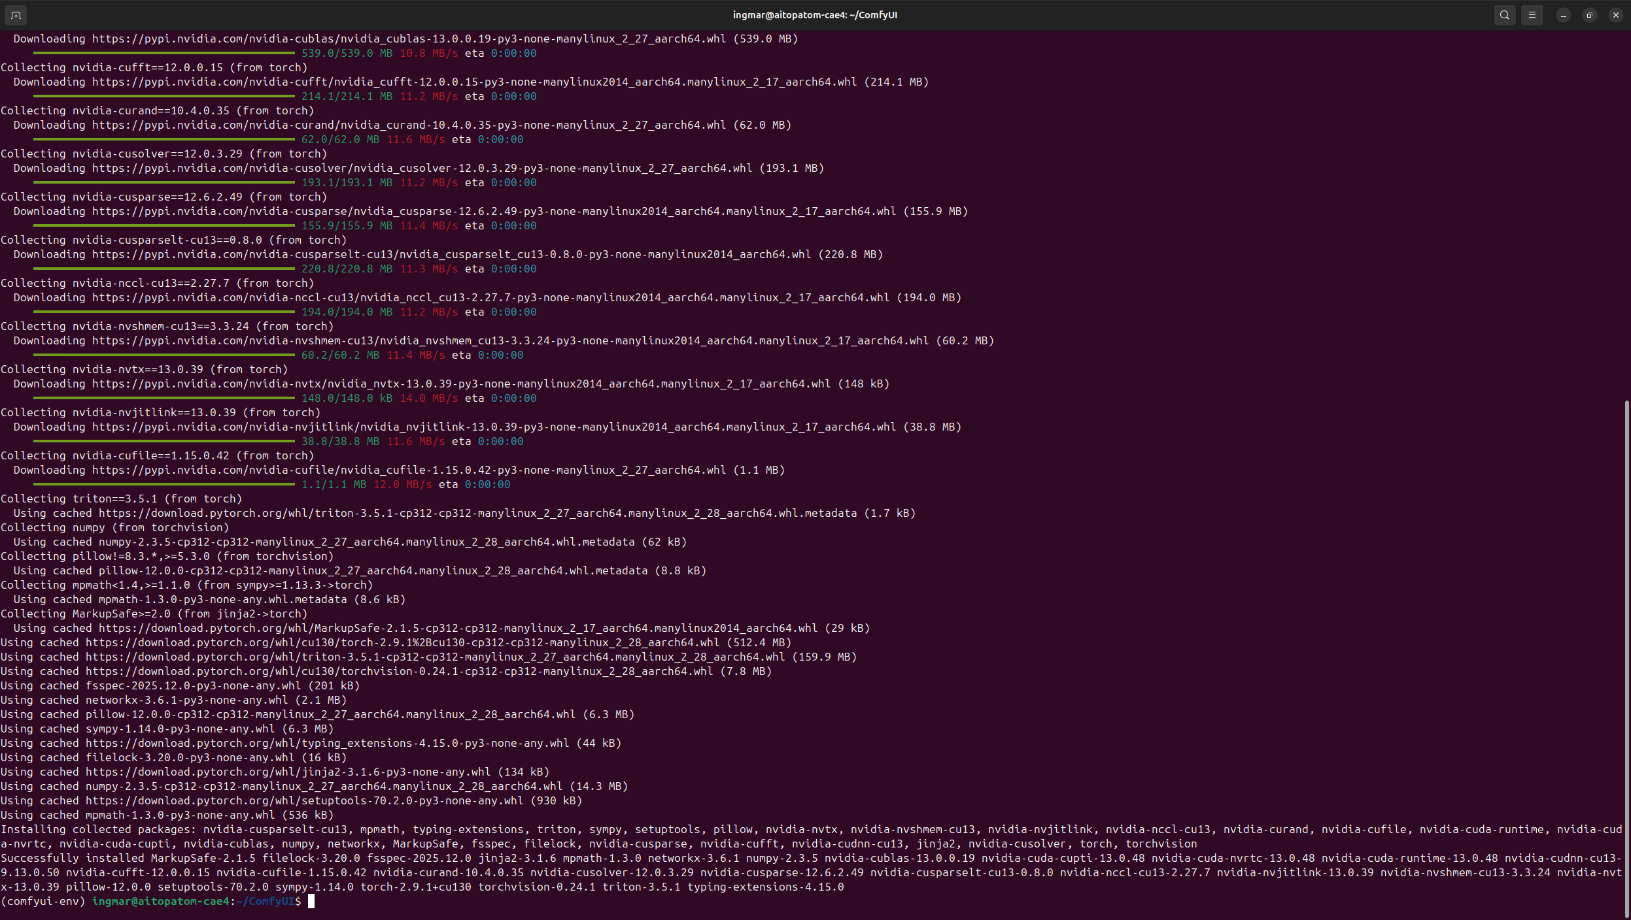This screenshot has height=920, width=1631.
Task: Click the cached torchvision-0.24.1 wheel URL
Action: pos(399,671)
